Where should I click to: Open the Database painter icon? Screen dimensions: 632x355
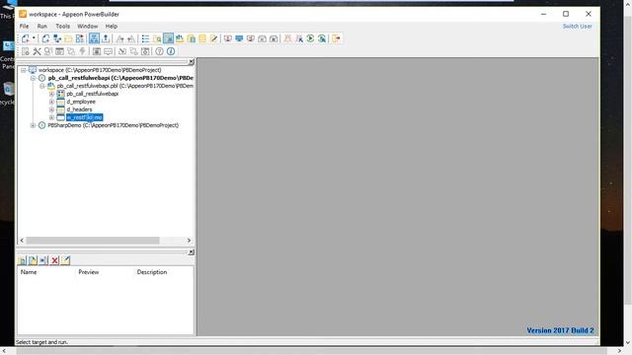pos(202,38)
